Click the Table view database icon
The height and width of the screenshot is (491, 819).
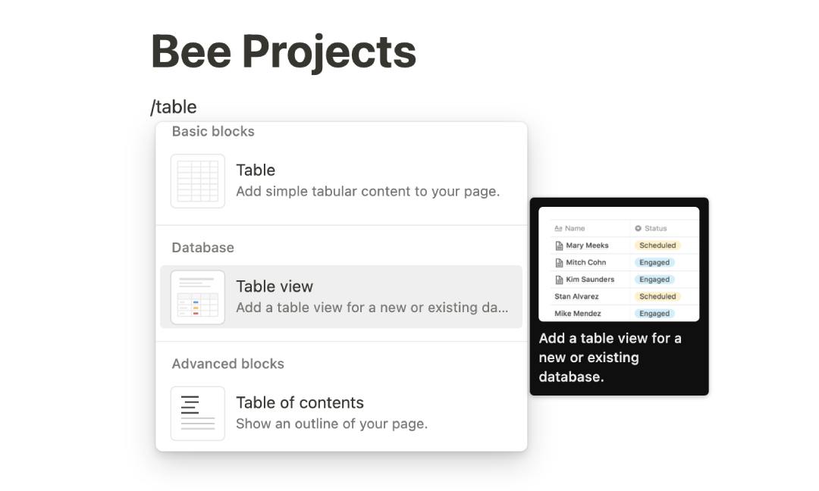tap(197, 297)
